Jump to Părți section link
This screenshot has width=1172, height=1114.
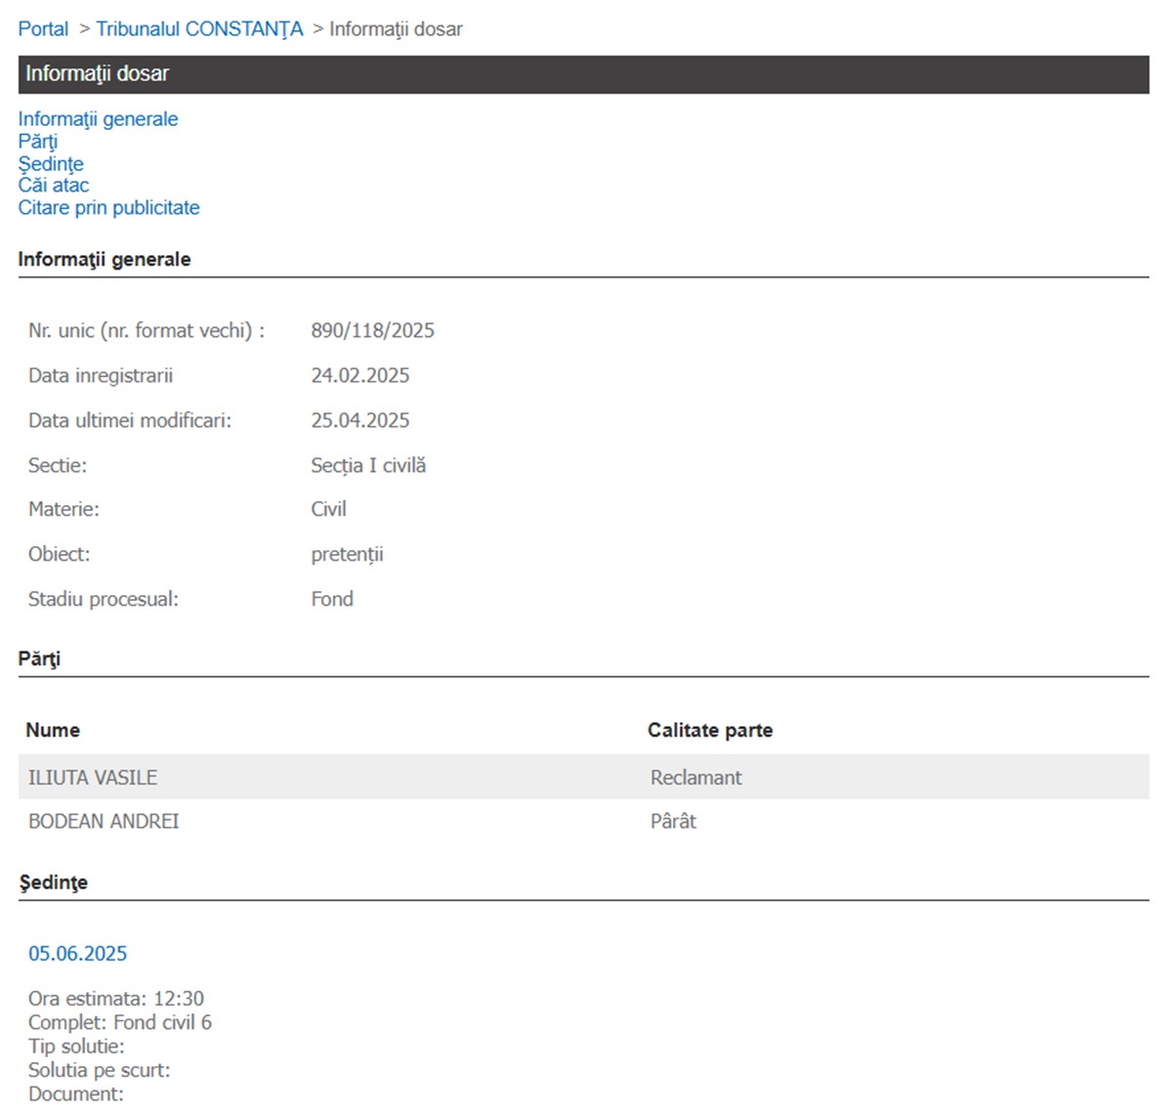[x=37, y=142]
